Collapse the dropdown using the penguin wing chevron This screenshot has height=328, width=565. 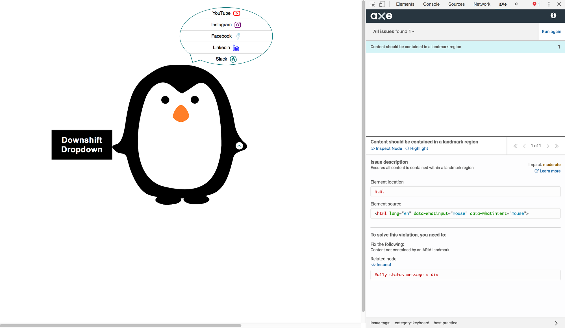[x=239, y=146]
